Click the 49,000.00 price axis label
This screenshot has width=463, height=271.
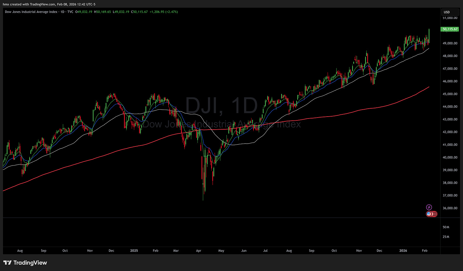[x=450, y=43]
